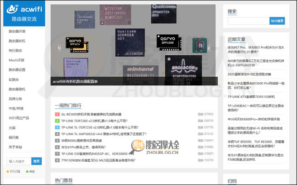Click the 近期文章 heading
297x185 pixels.
(x=236, y=39)
